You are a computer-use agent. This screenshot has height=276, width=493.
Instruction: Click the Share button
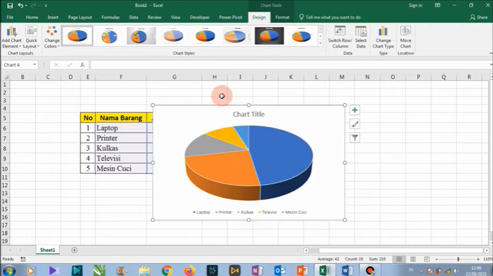[477, 17]
